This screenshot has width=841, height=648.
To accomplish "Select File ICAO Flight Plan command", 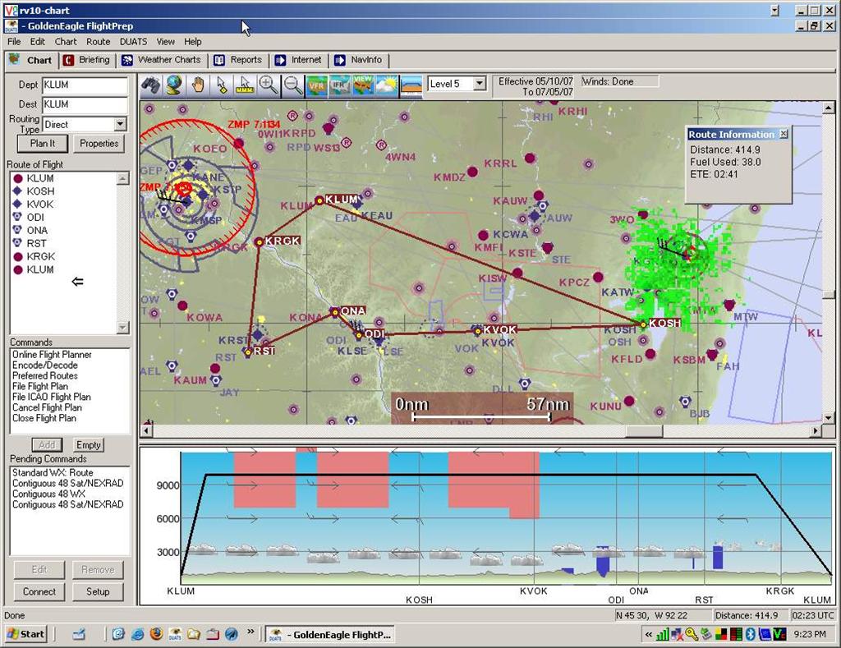I will pyautogui.click(x=52, y=397).
